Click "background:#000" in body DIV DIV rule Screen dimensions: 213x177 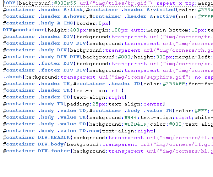pyautogui.click(x=107, y=57)
